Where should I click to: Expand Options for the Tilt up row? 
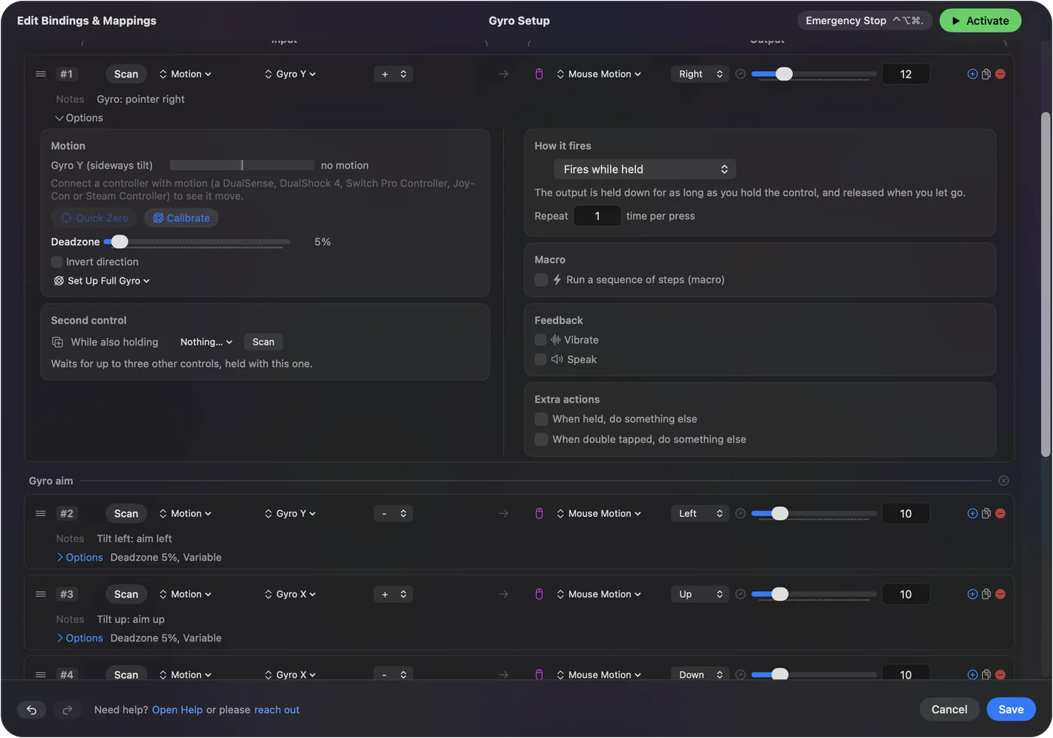click(x=80, y=638)
